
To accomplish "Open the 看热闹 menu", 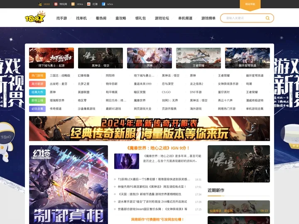I will click(101, 18).
